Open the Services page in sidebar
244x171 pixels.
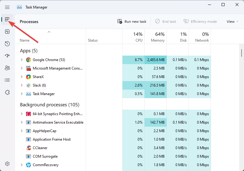point(7,92)
